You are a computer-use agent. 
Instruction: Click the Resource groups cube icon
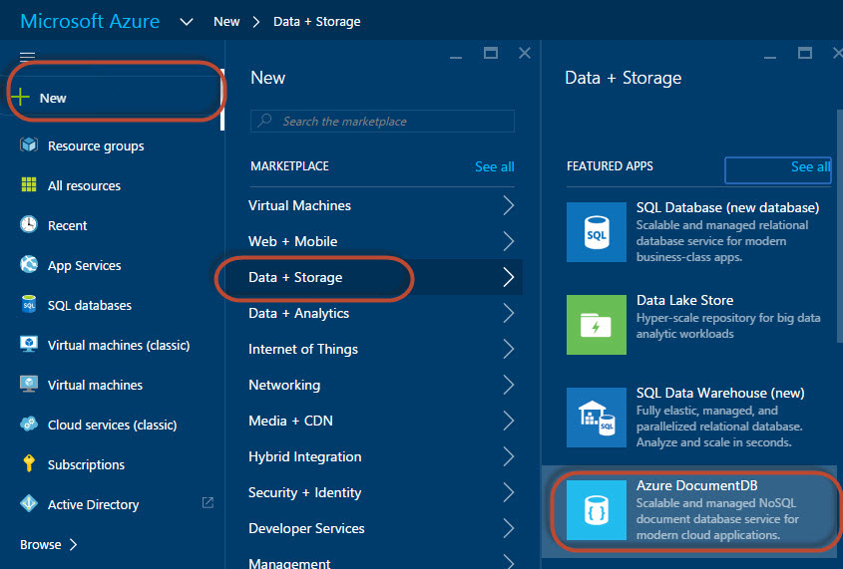tap(29, 145)
